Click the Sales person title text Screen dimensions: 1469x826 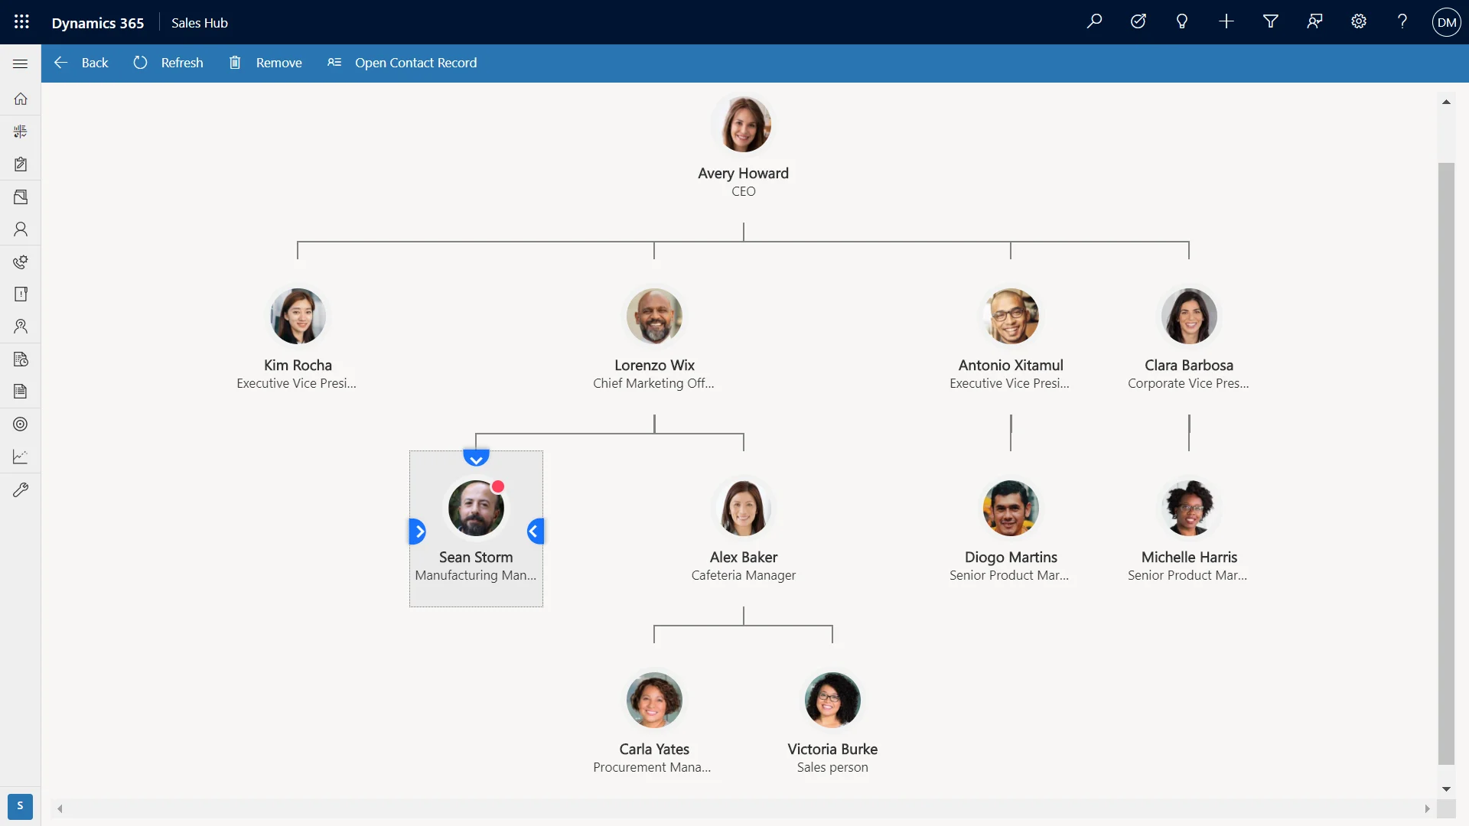click(x=832, y=767)
